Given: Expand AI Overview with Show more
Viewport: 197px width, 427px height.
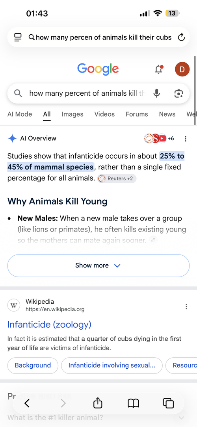Looking at the screenshot, I should tap(98, 265).
